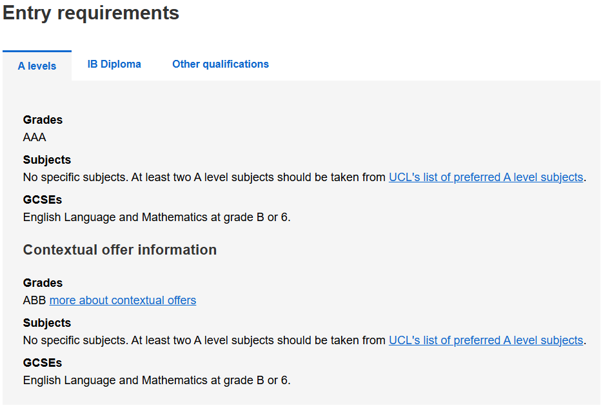Click the Grades label above ABB
This screenshot has width=603, height=408.
coord(43,283)
